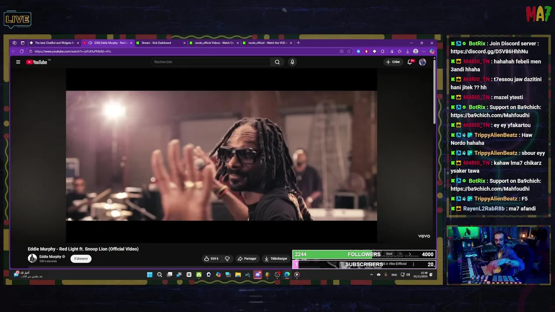The width and height of the screenshot is (555, 312).
Task: Switch to nordo_officiel Videos tab
Action: (214, 43)
